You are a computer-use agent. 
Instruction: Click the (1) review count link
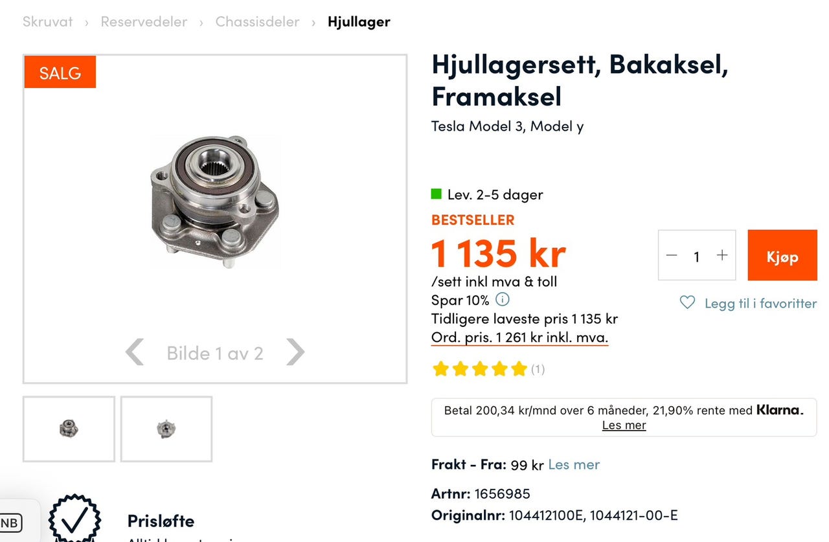pos(537,368)
